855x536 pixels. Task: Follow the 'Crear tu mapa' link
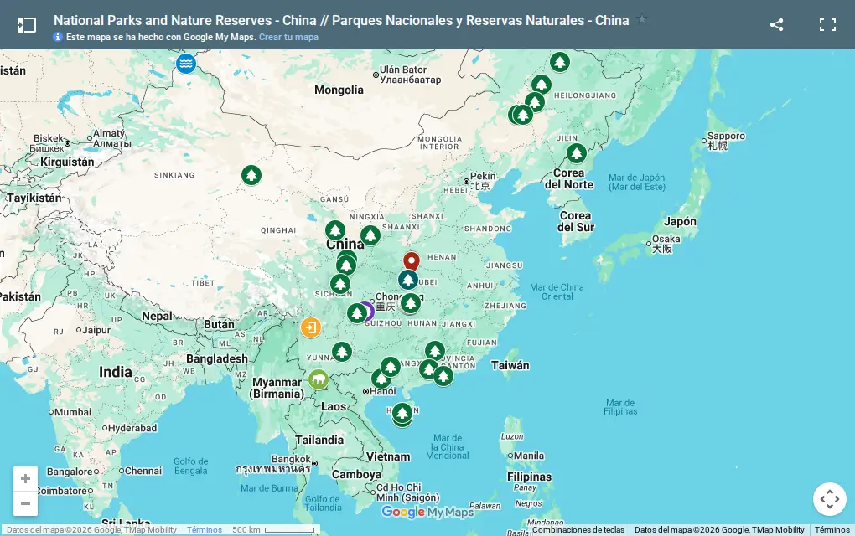[x=288, y=37]
